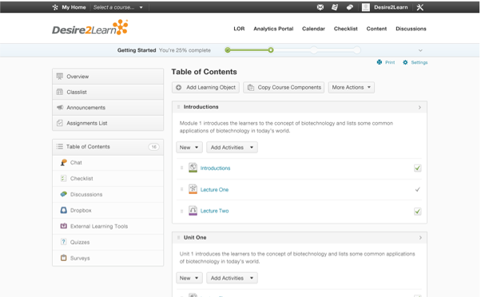Open the Introductions topic link

(x=215, y=168)
